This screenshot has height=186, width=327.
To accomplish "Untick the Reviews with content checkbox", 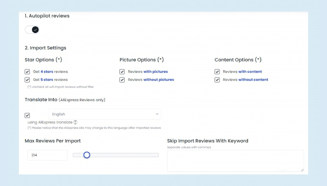I will tap(217, 72).
